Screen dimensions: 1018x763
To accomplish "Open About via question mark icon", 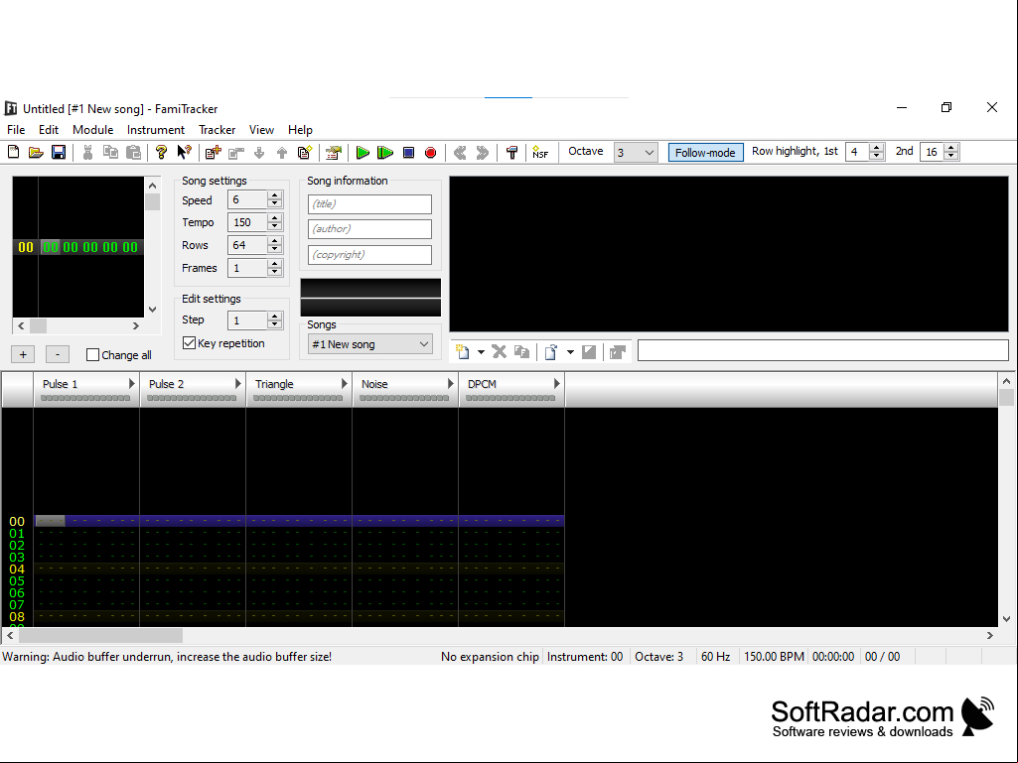I will coord(161,153).
